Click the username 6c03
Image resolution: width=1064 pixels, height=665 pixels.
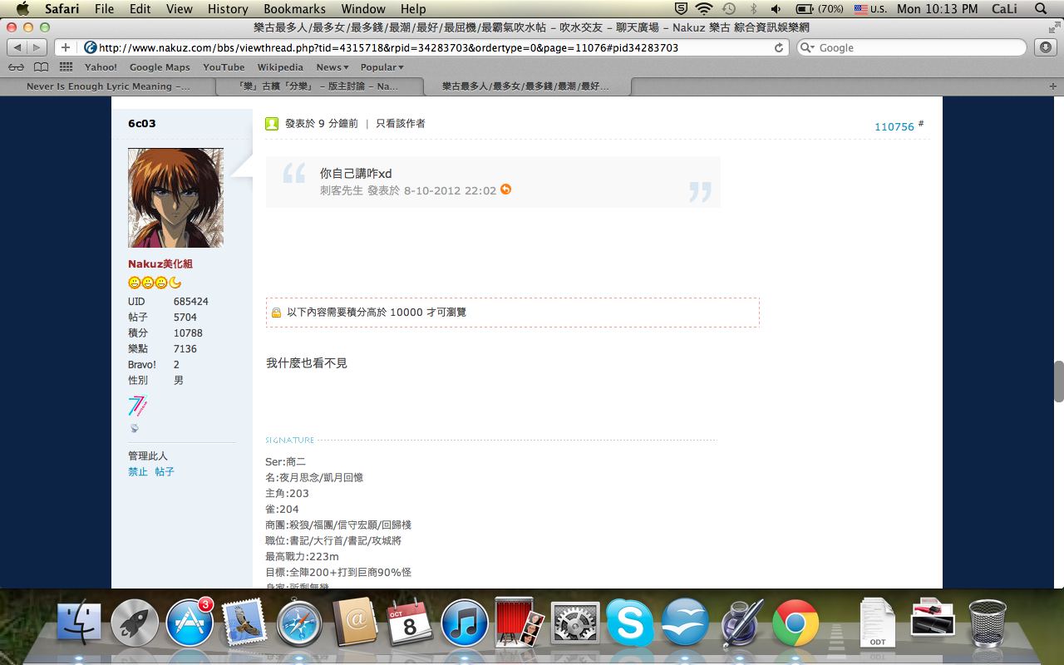click(x=141, y=123)
